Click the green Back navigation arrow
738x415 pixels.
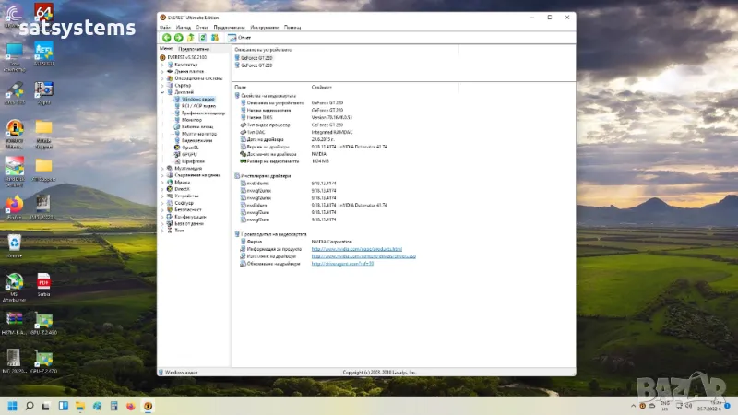click(x=166, y=38)
